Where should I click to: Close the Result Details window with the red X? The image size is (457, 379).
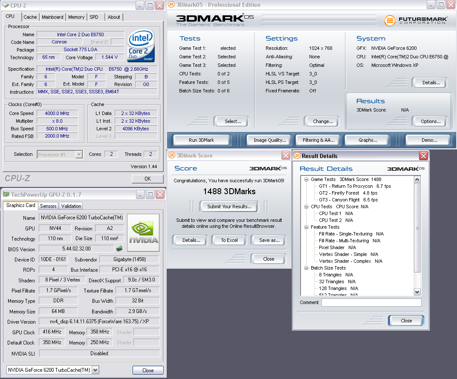tap(423, 156)
